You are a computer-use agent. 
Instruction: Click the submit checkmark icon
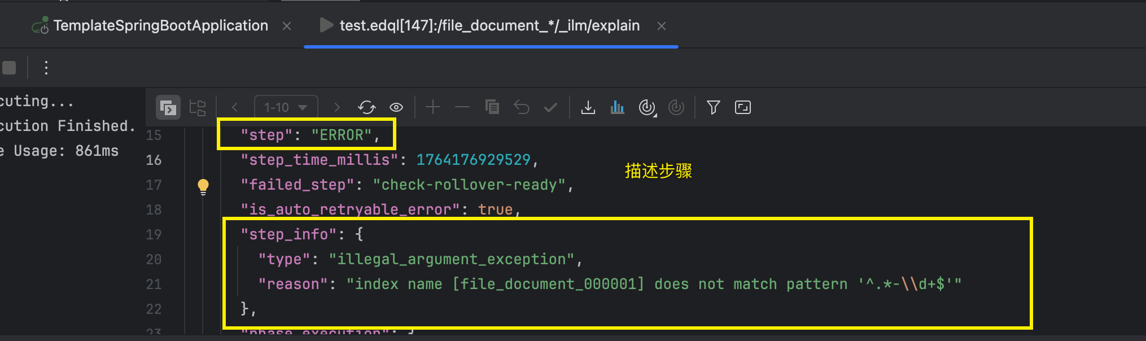[x=550, y=107]
